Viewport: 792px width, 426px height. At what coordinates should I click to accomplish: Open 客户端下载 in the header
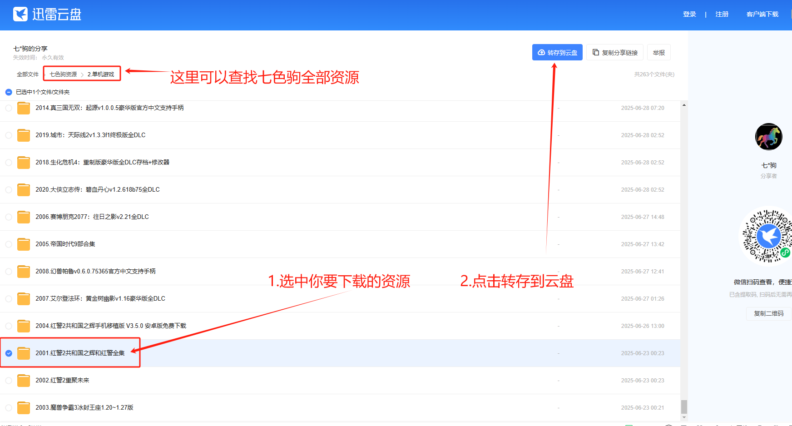[762, 15]
